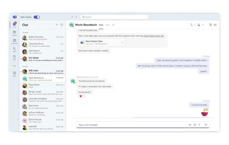Filter the chat list

[57, 25]
